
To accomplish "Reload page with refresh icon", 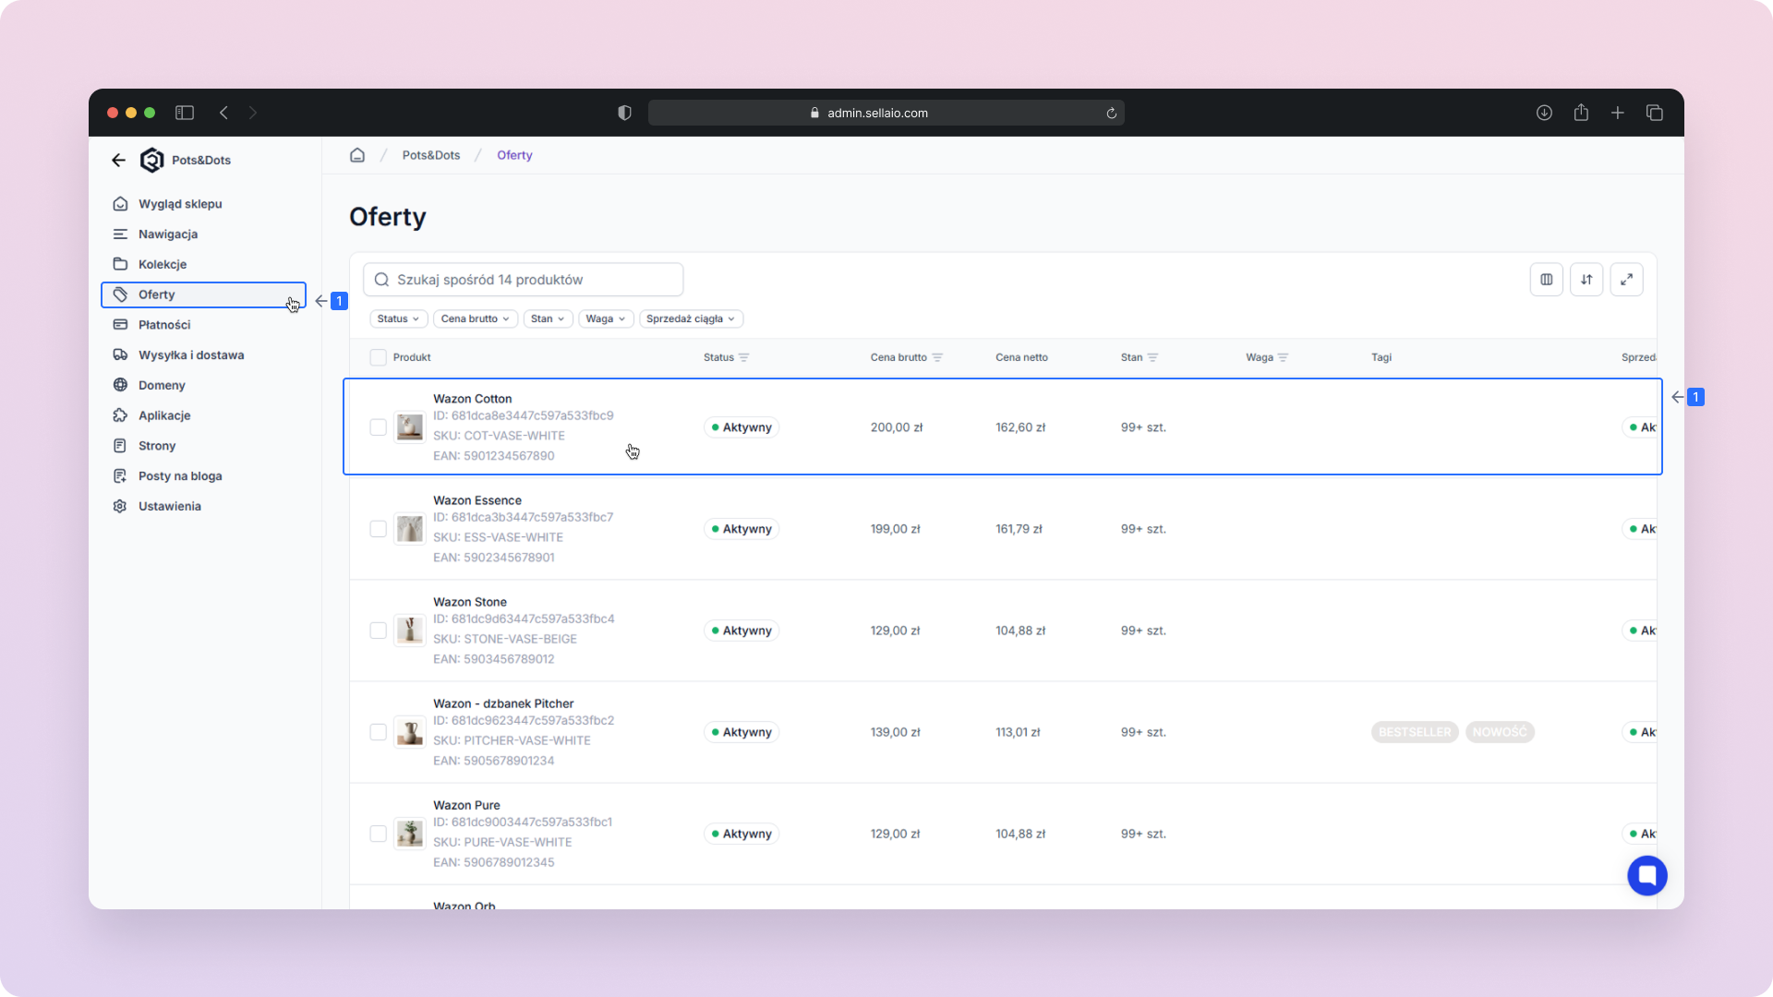I will click(x=1111, y=114).
